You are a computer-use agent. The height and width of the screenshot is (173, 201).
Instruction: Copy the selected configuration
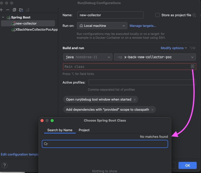click(14, 10)
